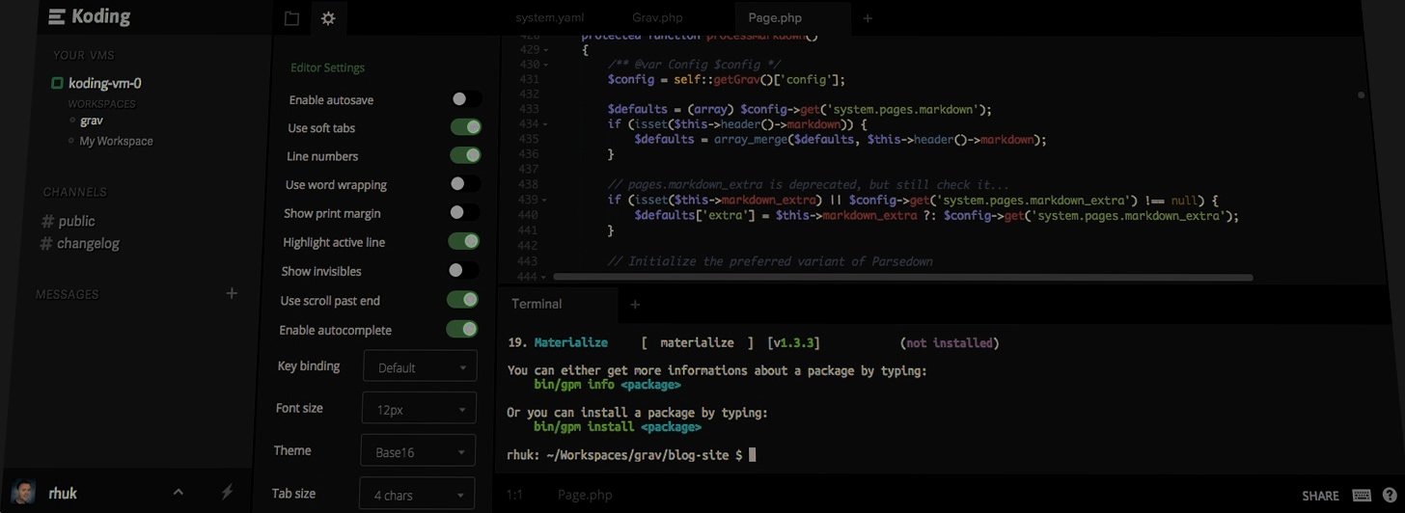Image resolution: width=1405 pixels, height=513 pixels.
Task: Click the SHARE button
Action: click(1320, 496)
